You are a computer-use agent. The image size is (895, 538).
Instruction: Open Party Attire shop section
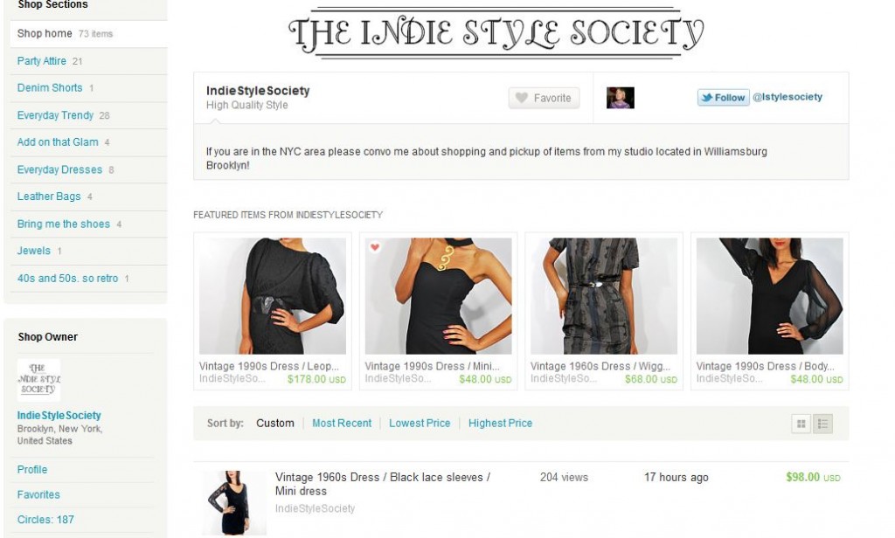pos(42,61)
